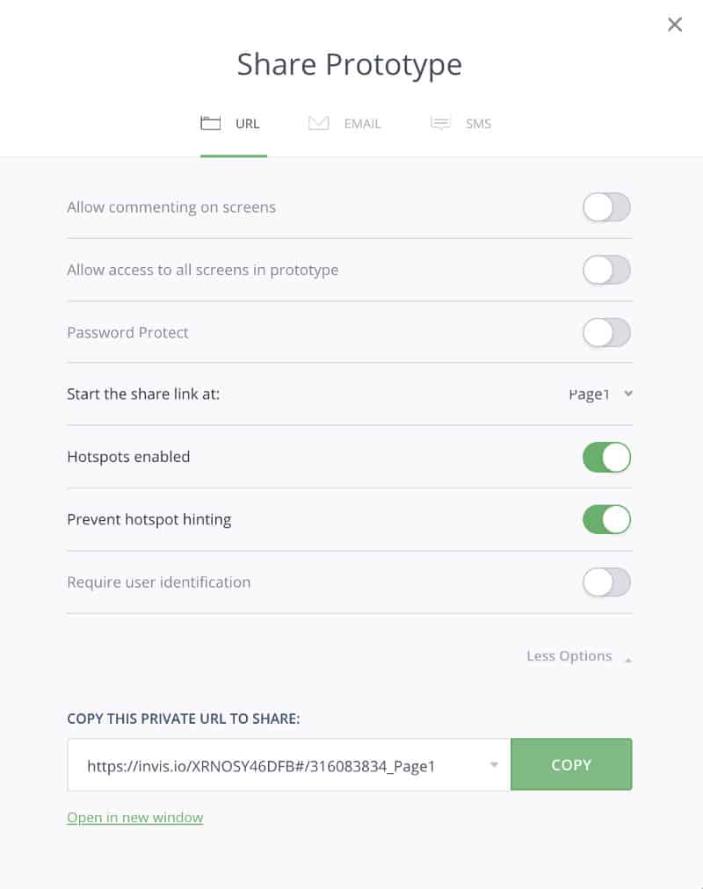
Task: Click the speech bubble icon for SMS sharing
Action: (x=439, y=123)
